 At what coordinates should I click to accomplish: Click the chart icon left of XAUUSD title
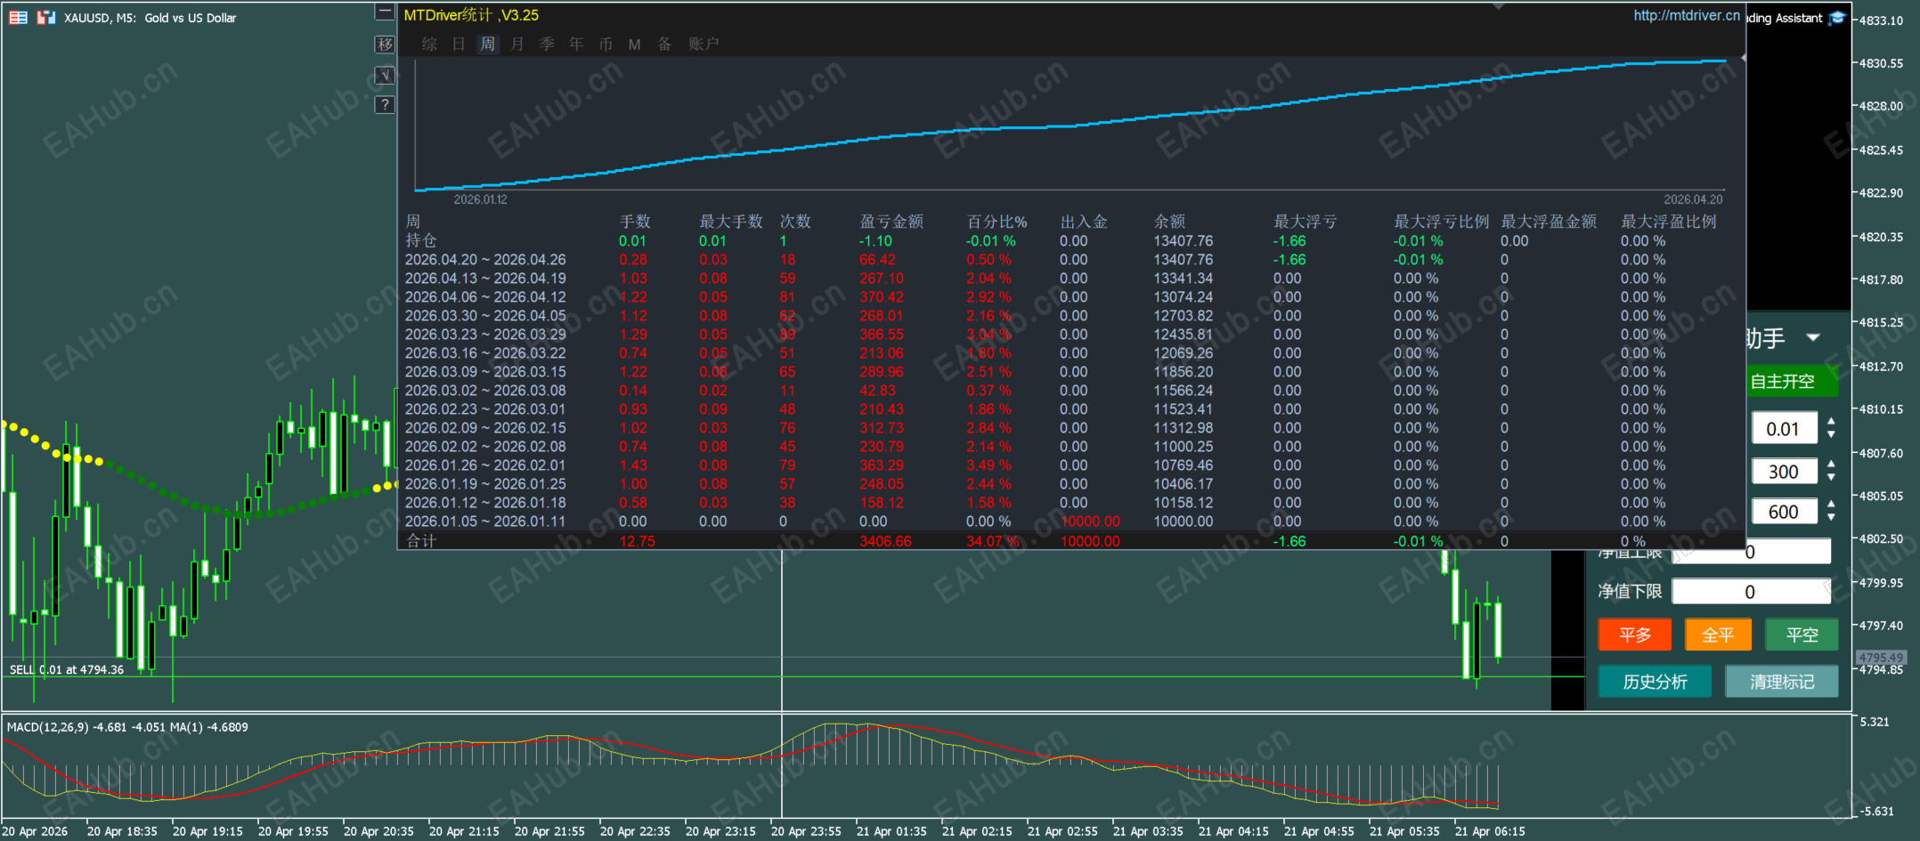point(46,17)
